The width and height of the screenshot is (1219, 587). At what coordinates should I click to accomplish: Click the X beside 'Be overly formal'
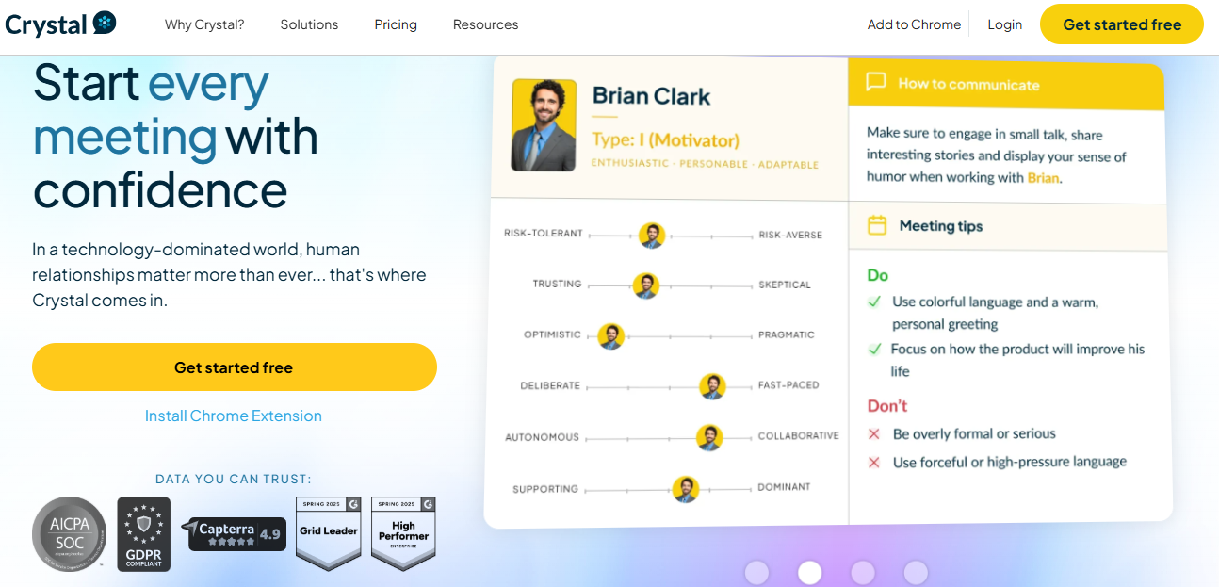874,433
